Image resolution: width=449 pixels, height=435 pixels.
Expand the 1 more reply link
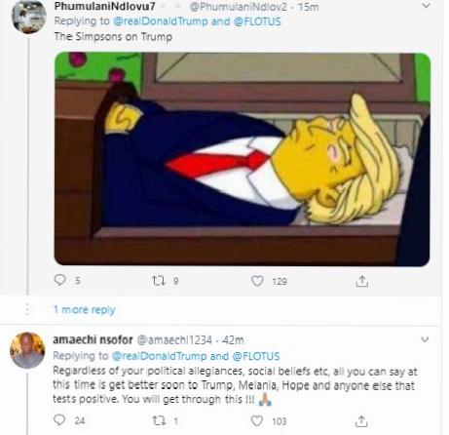click(84, 309)
